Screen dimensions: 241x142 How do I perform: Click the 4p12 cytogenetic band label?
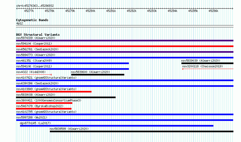pos(19,23)
